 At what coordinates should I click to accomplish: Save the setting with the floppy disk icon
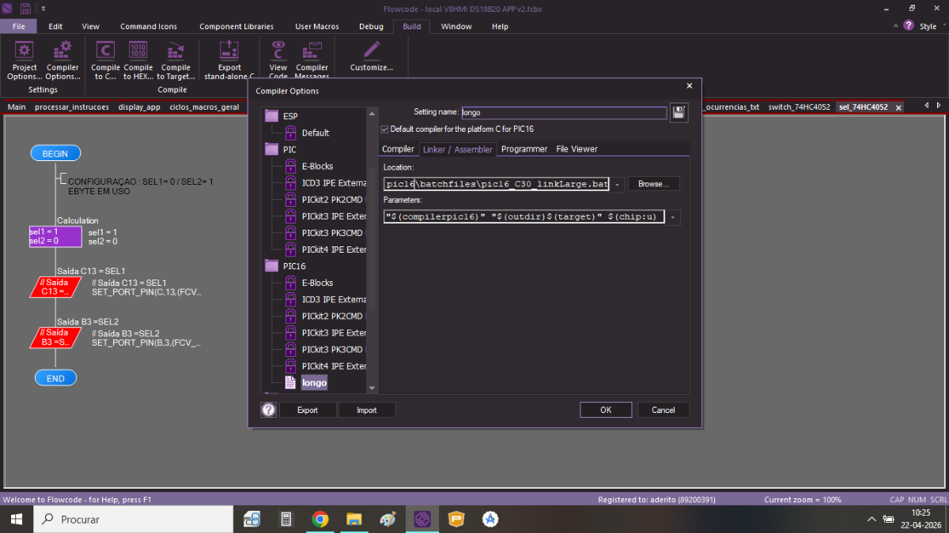click(x=679, y=112)
